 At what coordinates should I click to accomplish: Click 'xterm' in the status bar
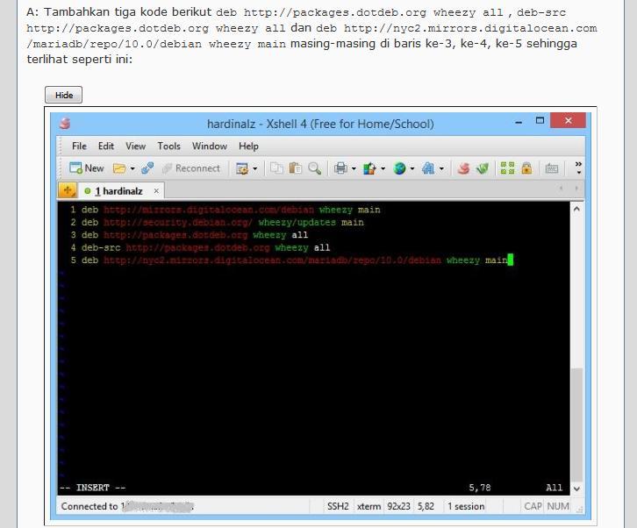pos(369,506)
